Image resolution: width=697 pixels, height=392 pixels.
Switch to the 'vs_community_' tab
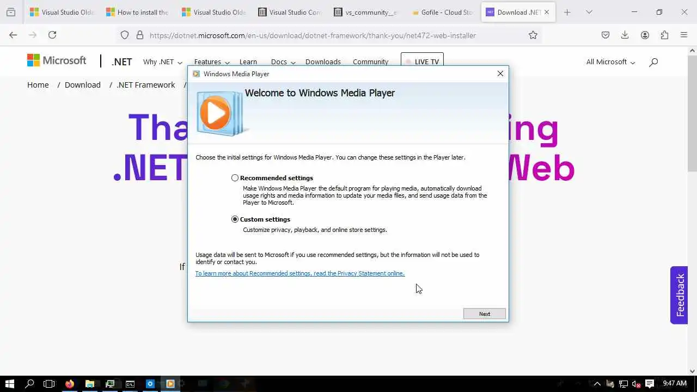(x=366, y=12)
